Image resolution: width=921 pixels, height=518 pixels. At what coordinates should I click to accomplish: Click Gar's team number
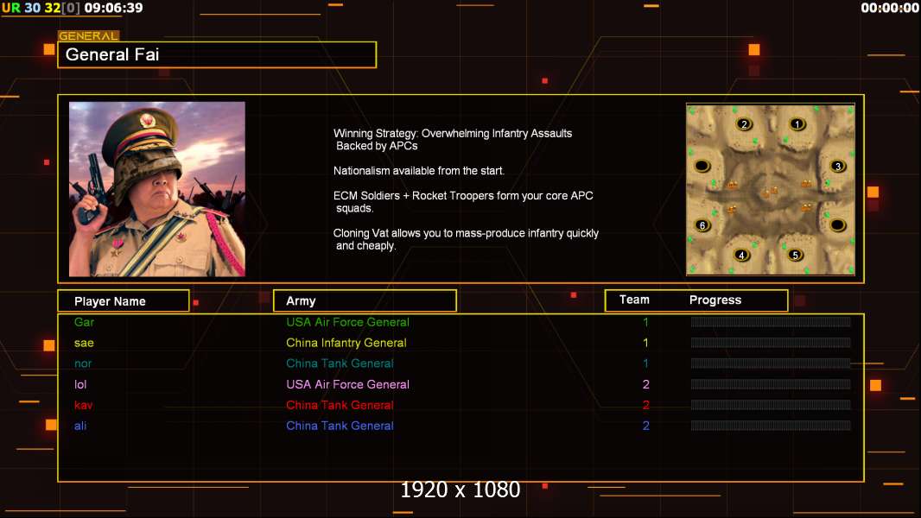point(645,322)
